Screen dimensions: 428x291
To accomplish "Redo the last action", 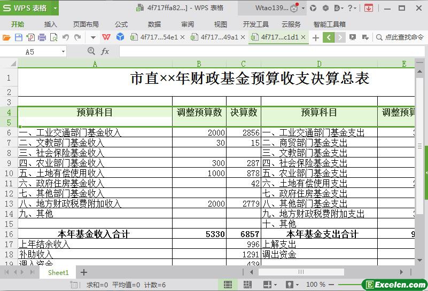I will coord(77,37).
